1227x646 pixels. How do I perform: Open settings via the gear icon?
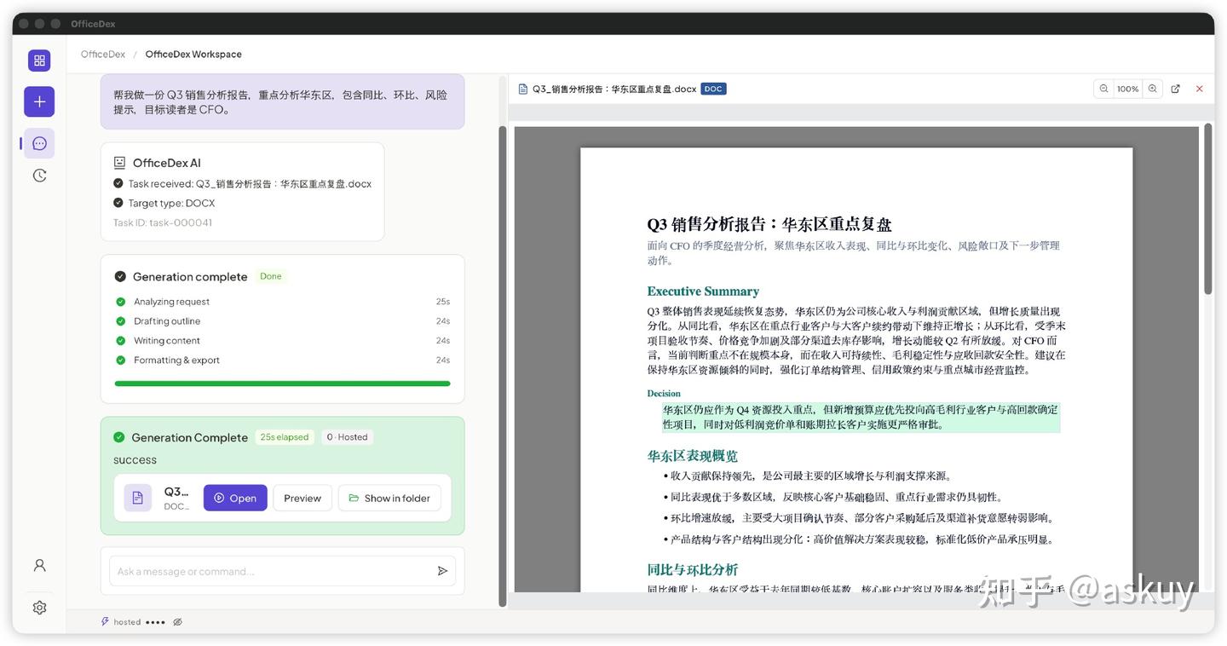[x=39, y=608]
